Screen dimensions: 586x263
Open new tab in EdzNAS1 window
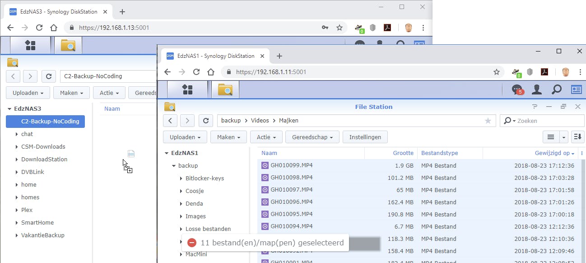(x=279, y=56)
